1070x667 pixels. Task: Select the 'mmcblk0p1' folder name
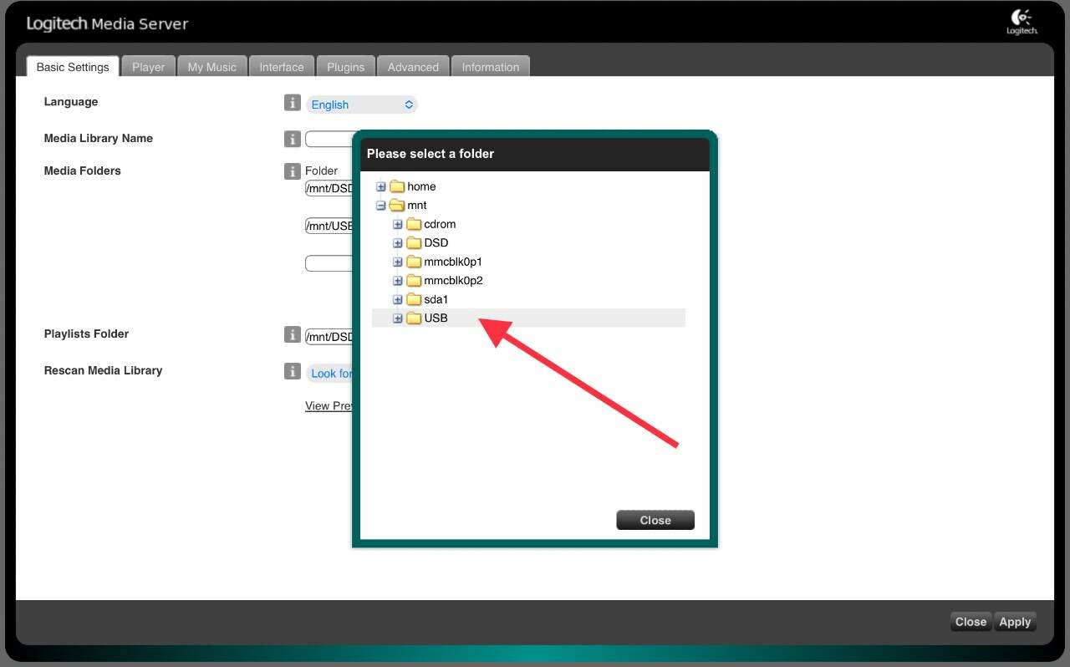pyautogui.click(x=453, y=262)
